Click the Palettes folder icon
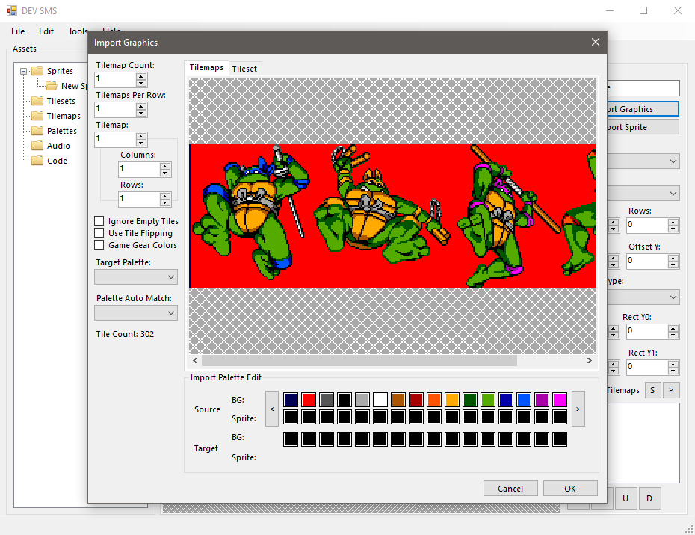The height and width of the screenshot is (535, 695). [37, 131]
